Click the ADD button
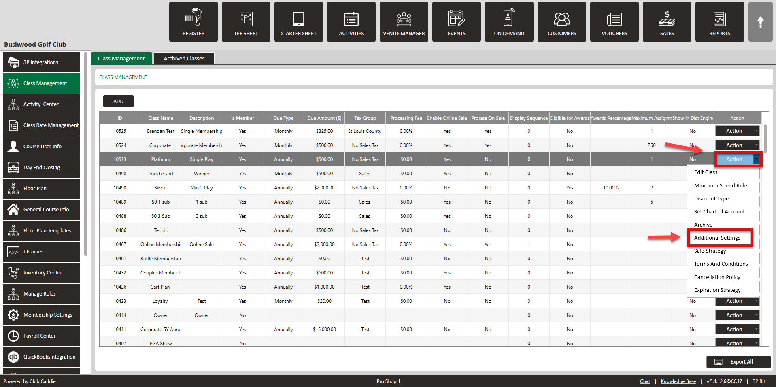This screenshot has width=776, height=387. [118, 102]
